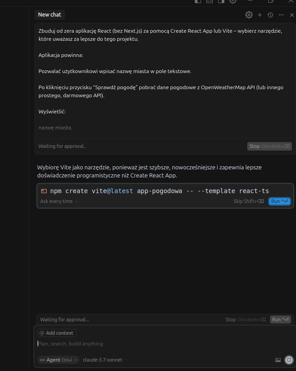Image resolution: width=296 pixels, height=371 pixels.
Task: Start a new chat with plus icon
Action: (x=260, y=15)
